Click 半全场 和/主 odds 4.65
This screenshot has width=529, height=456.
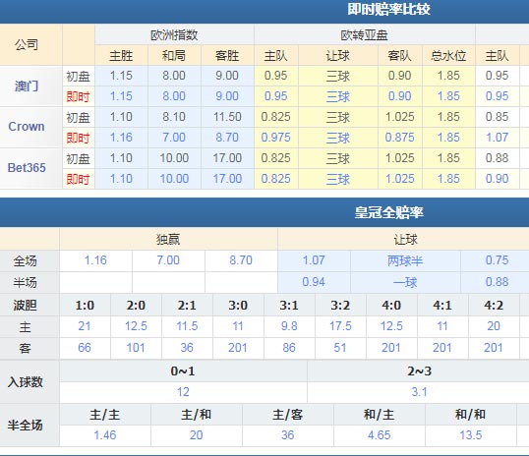coord(379,435)
